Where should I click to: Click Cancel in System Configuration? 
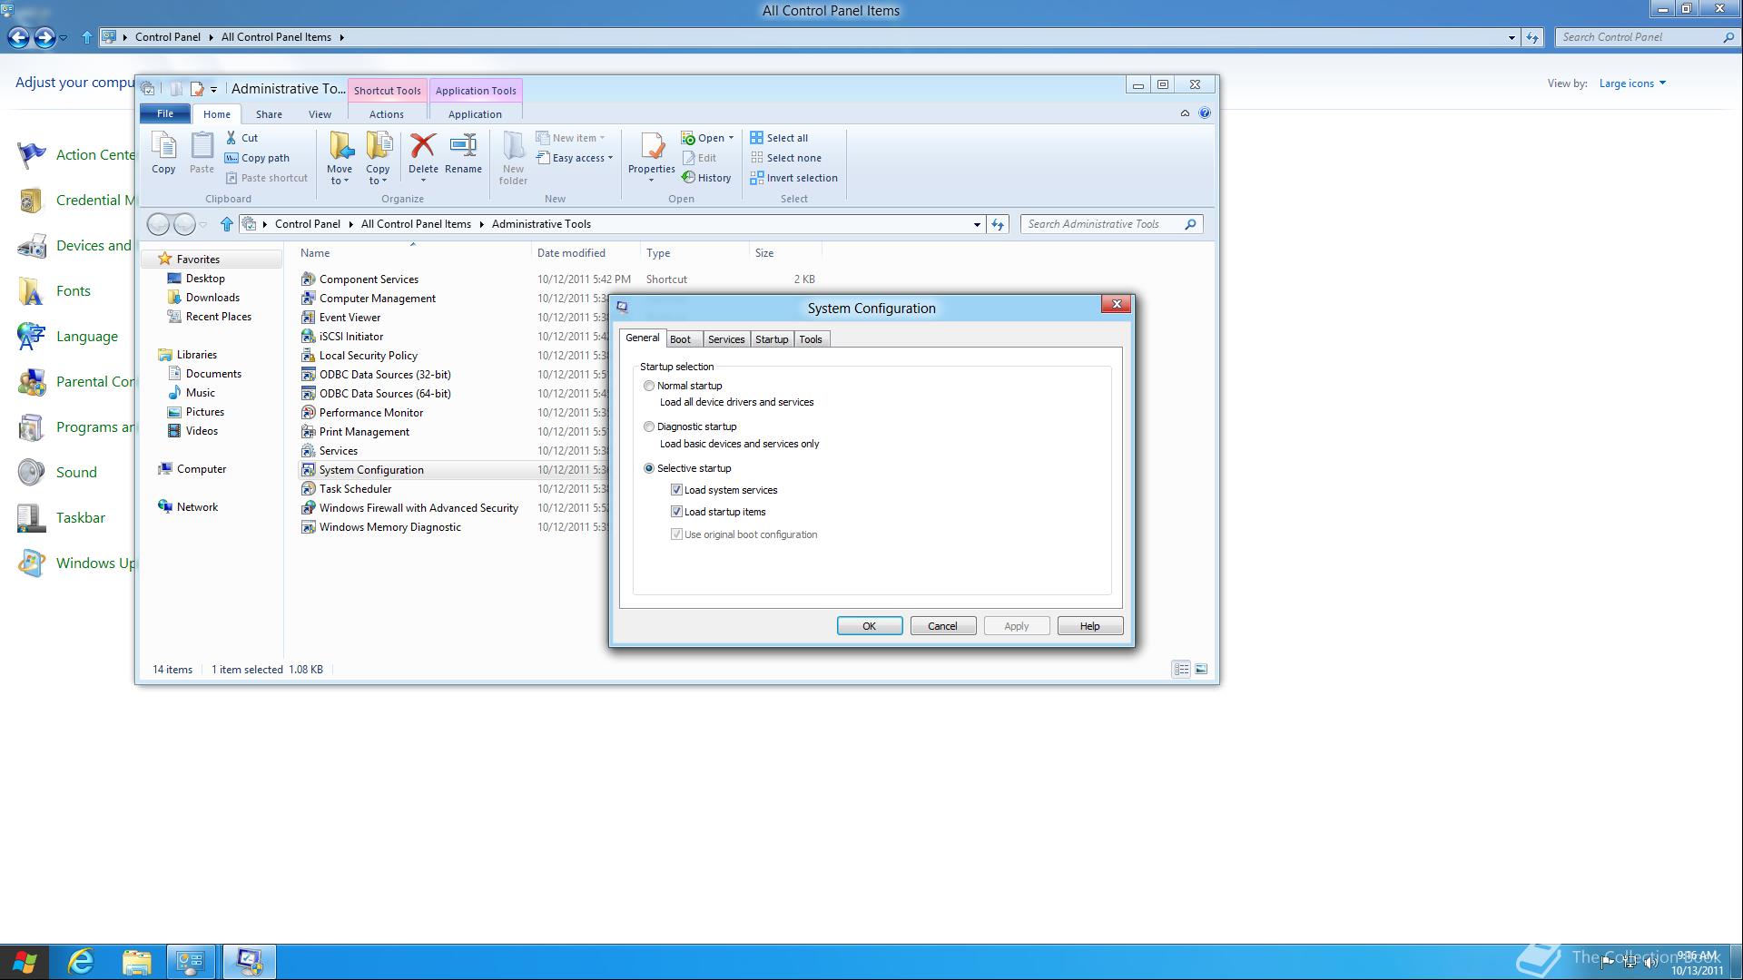click(x=942, y=626)
